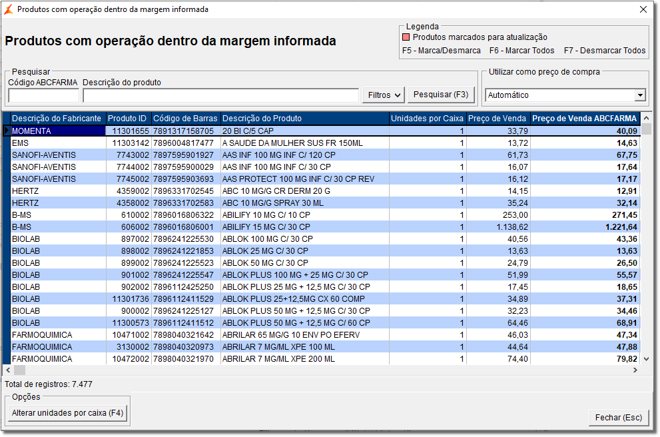Click the vertical scrollbar up arrow
This screenshot has width=660, height=437.
pos(647,118)
